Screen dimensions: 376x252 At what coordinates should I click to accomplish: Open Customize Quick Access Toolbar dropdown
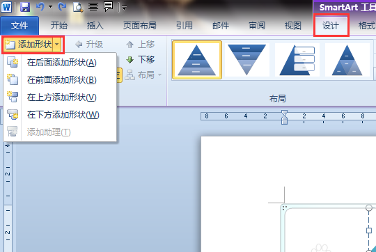(x=124, y=8)
